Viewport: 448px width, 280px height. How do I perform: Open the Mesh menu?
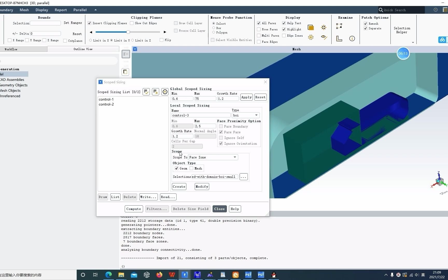[x=24, y=10]
